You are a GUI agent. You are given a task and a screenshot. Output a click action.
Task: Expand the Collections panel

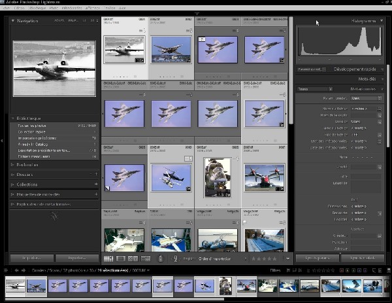point(12,185)
